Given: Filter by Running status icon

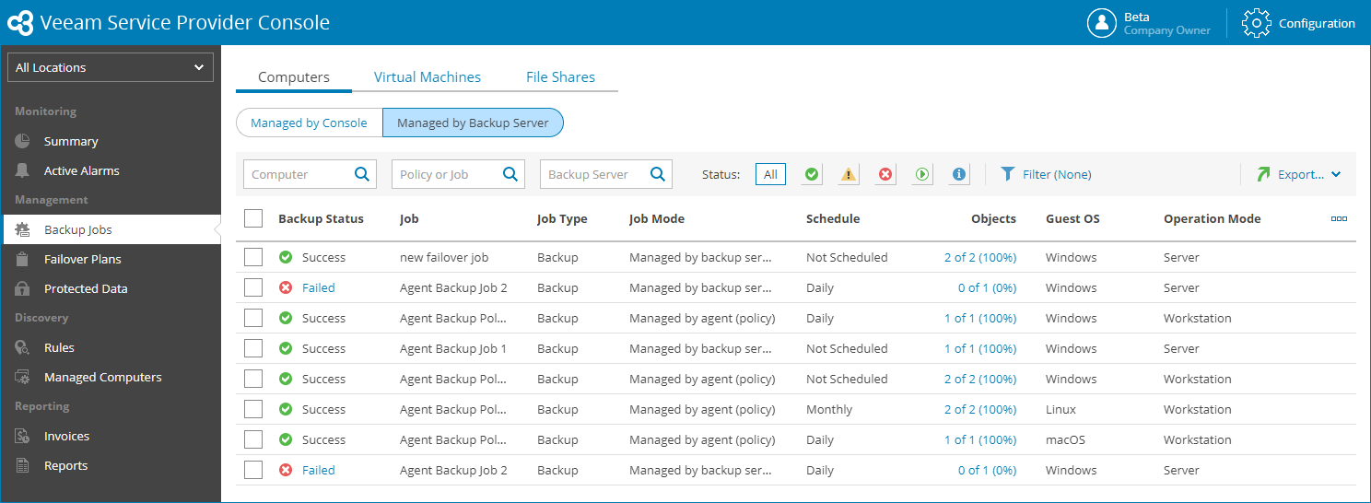Looking at the screenshot, I should point(922,174).
